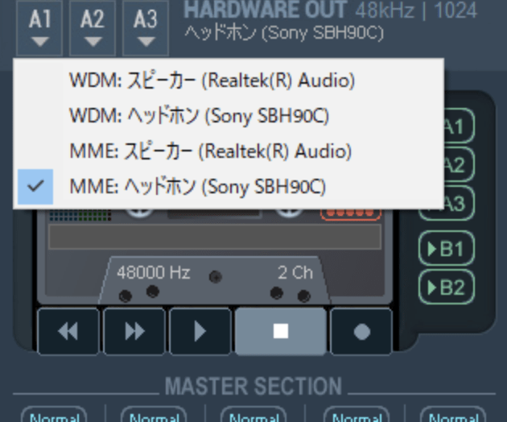Select the checked MME: ヘッドホン entry
The width and height of the screenshot is (507, 422).
pyautogui.click(x=197, y=187)
